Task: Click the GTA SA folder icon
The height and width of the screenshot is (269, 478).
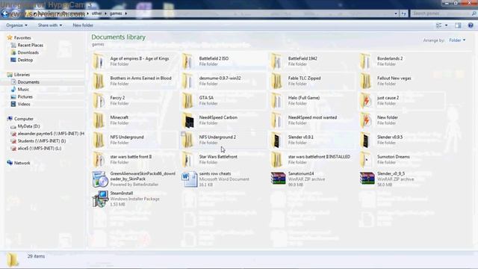Action: coord(187,101)
